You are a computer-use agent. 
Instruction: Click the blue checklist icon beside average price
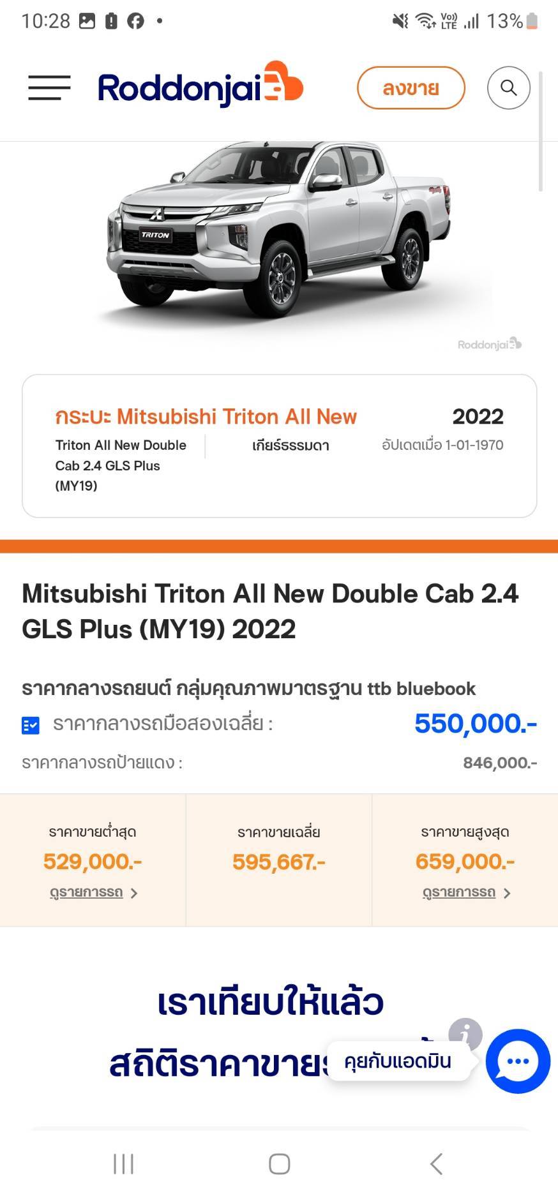pos(31,725)
